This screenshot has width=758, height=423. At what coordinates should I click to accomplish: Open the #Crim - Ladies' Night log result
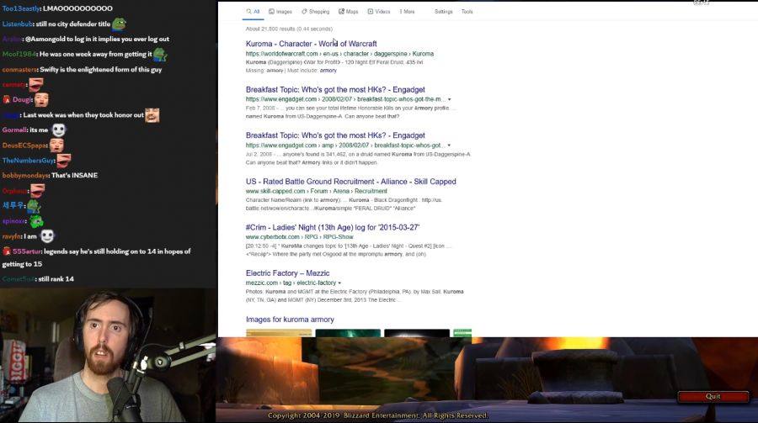[333, 227]
